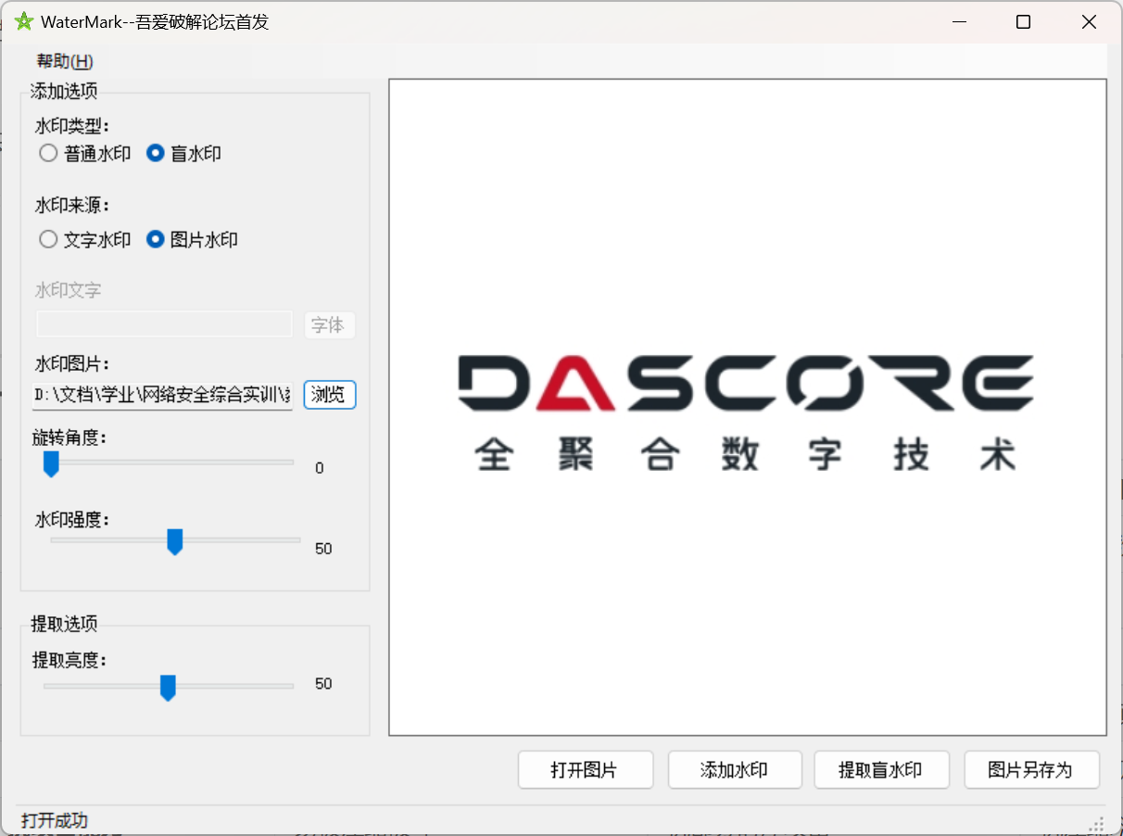Click the 旋转角度 value 0
Image resolution: width=1123 pixels, height=836 pixels.
click(320, 469)
